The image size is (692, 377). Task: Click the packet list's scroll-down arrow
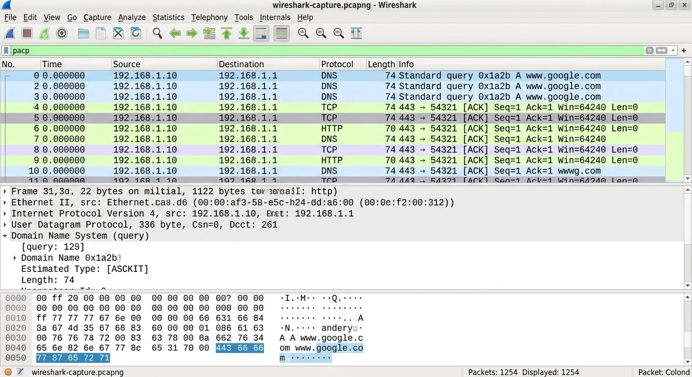tap(687, 179)
